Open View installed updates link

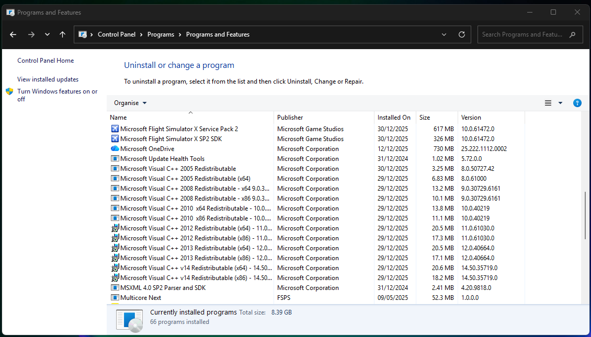(48, 79)
